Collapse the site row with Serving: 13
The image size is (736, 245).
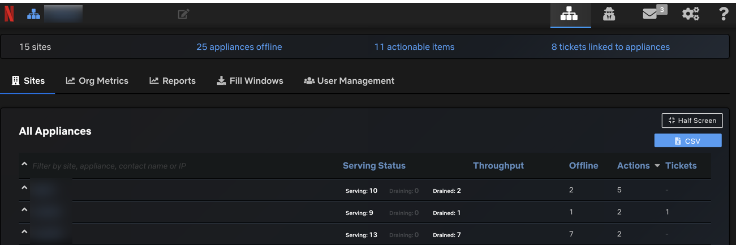point(24,232)
